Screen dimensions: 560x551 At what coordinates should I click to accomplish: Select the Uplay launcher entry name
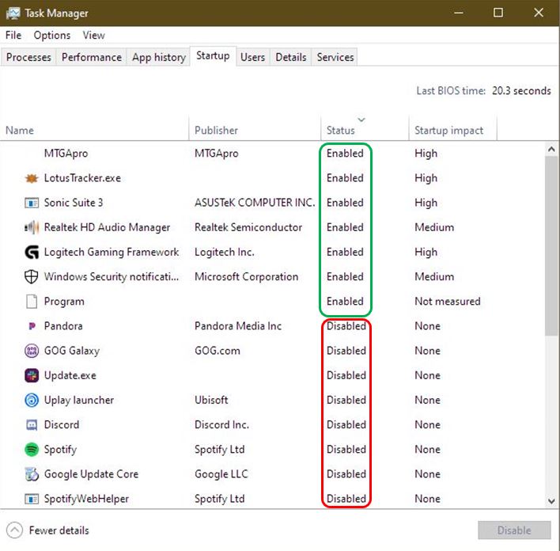pos(79,400)
